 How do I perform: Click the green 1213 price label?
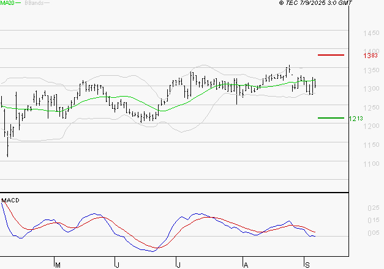pos(356,119)
